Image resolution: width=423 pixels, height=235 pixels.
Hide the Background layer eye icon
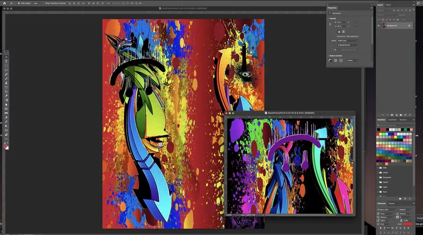click(378, 26)
